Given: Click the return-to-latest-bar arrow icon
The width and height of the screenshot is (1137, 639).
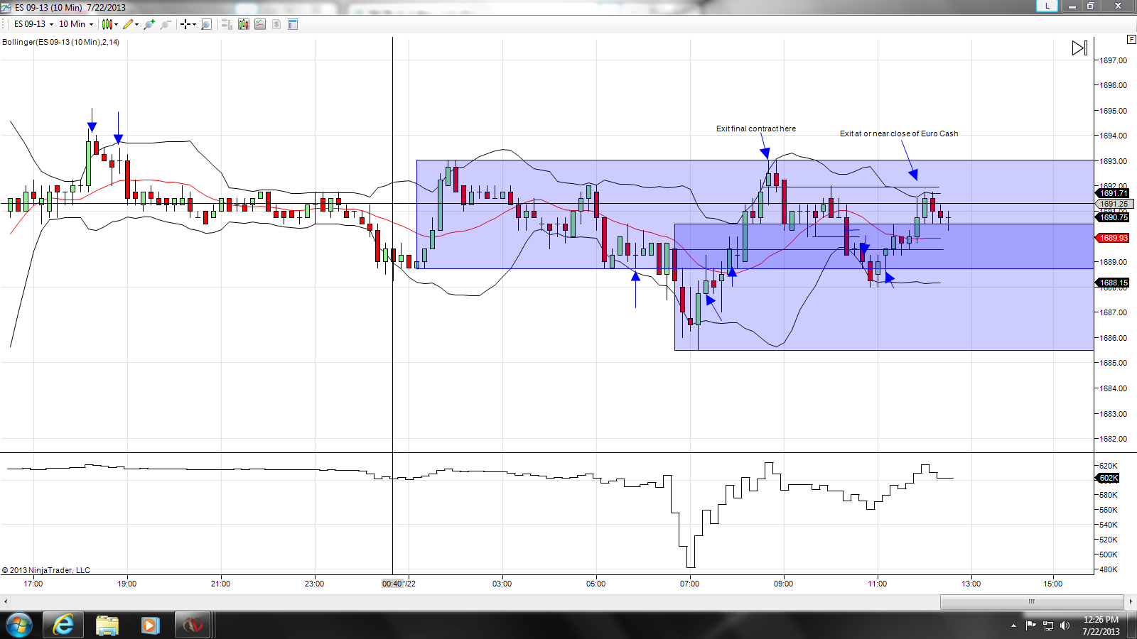Looking at the screenshot, I should click(1079, 48).
